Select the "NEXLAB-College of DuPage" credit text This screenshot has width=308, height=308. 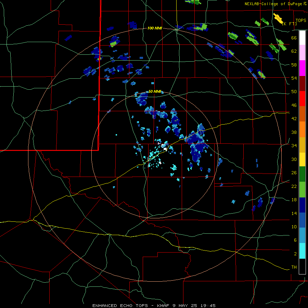point(273,4)
